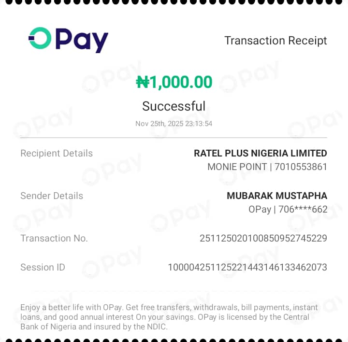Image resolution: width=348 pixels, height=342 pixels.
Task: Click the MONIE POINT account number
Action: coord(301,167)
